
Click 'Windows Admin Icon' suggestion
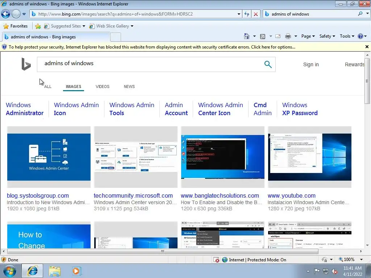[x=76, y=109]
